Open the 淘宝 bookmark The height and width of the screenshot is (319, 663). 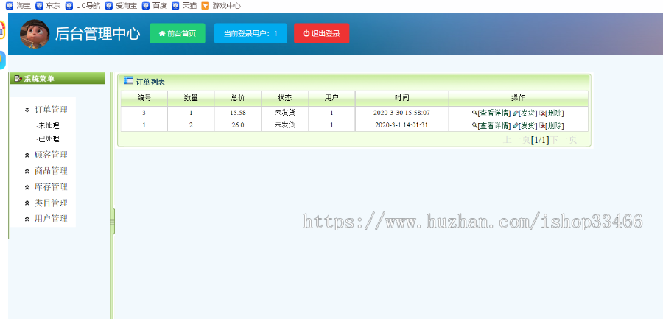pyautogui.click(x=18, y=6)
